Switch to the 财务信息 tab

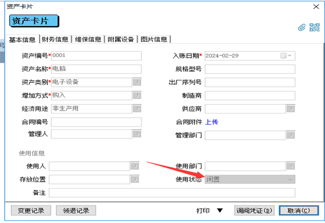(55, 40)
